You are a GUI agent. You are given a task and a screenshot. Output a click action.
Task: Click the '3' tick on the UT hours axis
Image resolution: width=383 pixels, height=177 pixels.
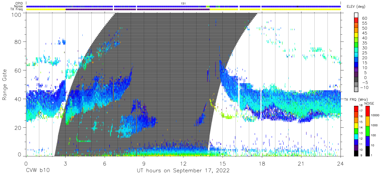(x=65, y=163)
